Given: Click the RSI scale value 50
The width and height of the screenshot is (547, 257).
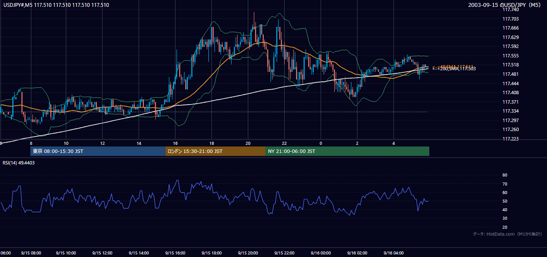Looking at the screenshot, I should coord(505,201).
